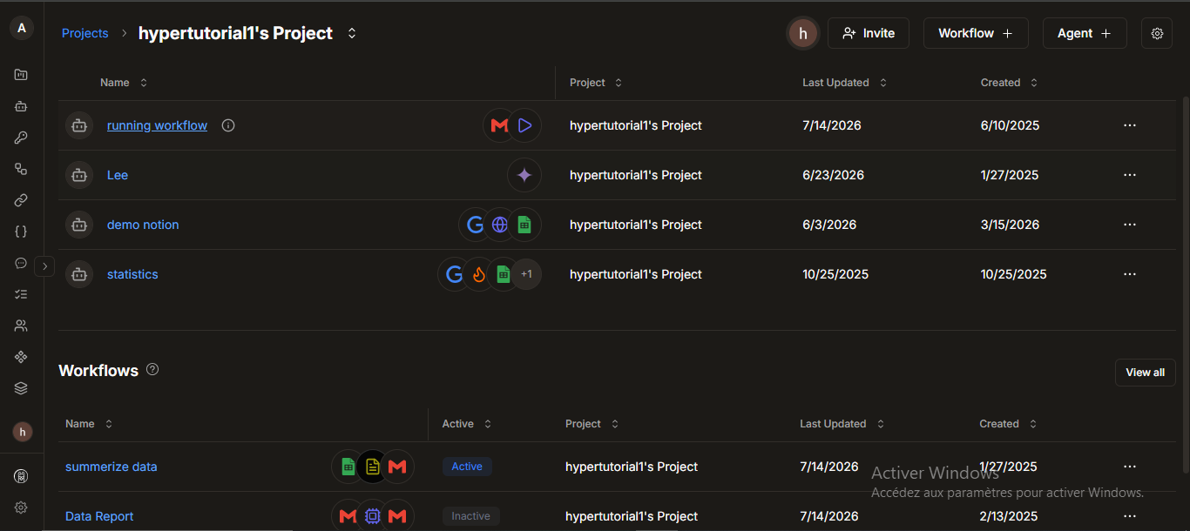Viewport: 1190px width, 531px height.
Task: Create a new Workflow with the + button
Action: click(976, 33)
